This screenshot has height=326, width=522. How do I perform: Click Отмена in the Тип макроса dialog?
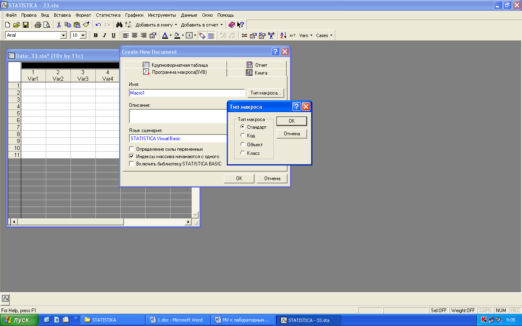[292, 134]
